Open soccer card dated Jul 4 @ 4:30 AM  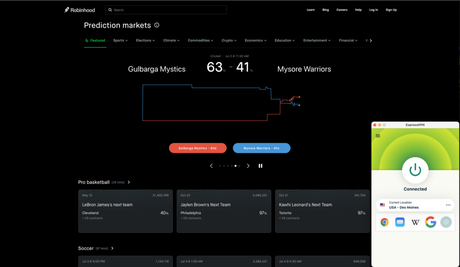coord(323,262)
